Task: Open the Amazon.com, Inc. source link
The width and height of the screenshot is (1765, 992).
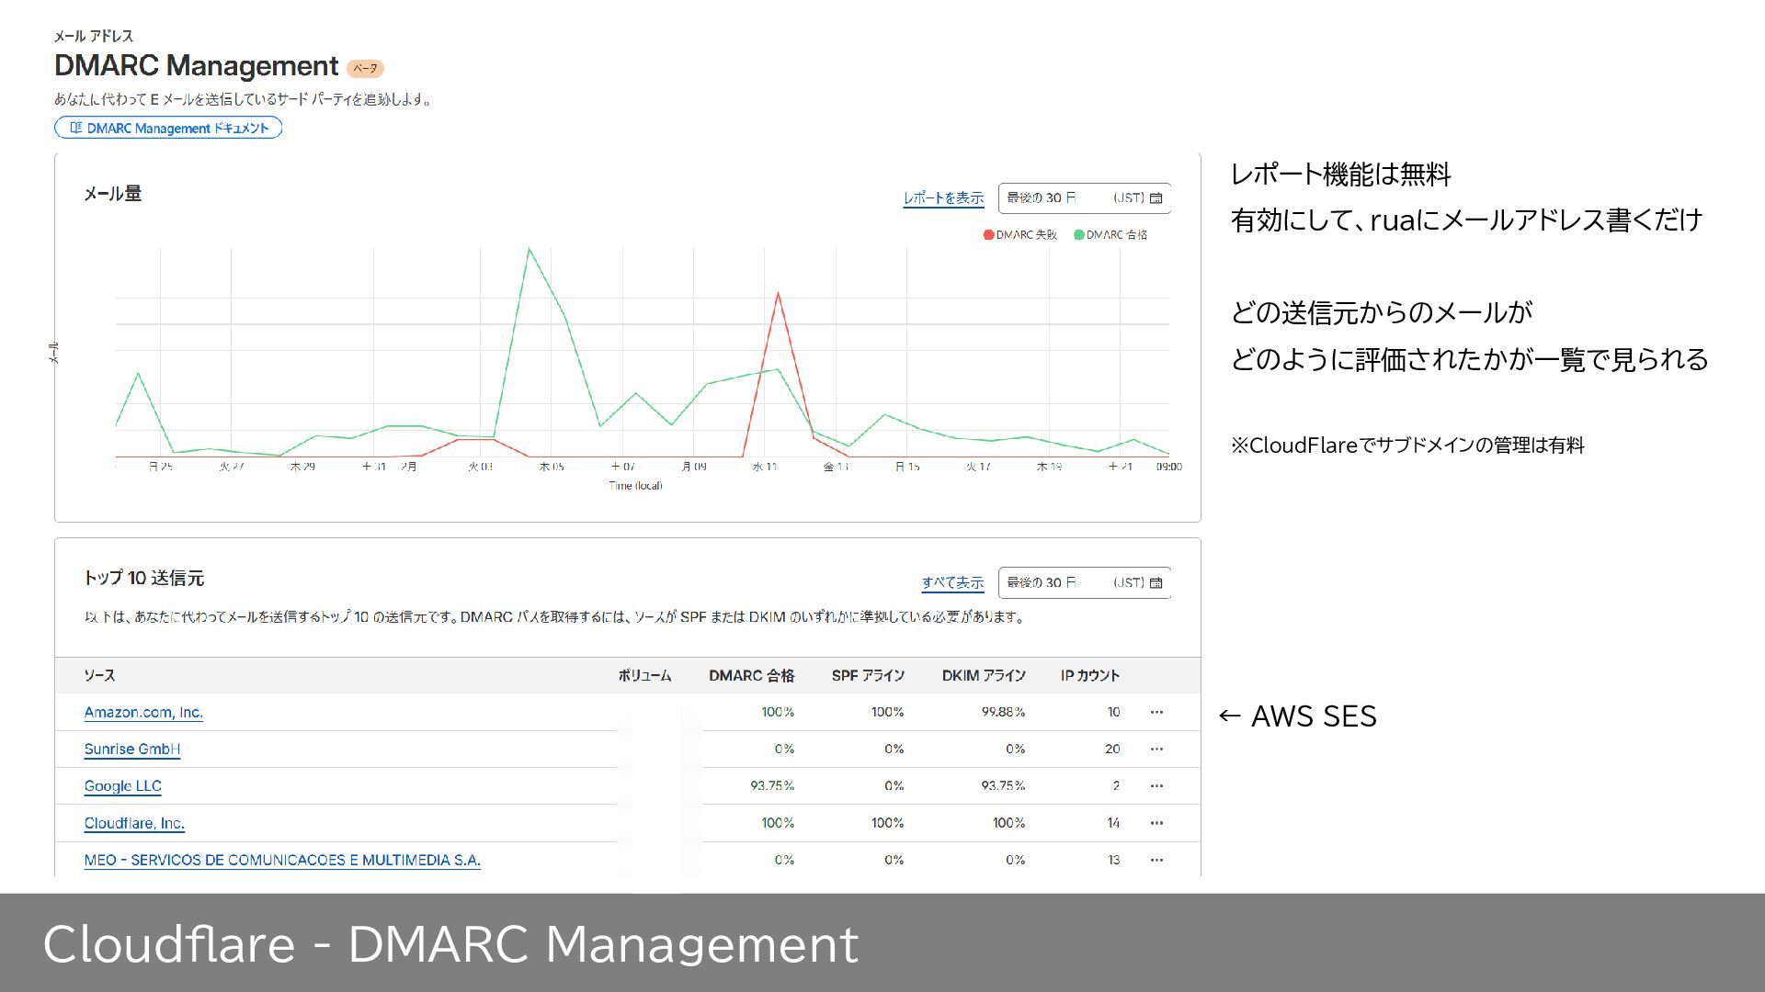Action: point(143,713)
